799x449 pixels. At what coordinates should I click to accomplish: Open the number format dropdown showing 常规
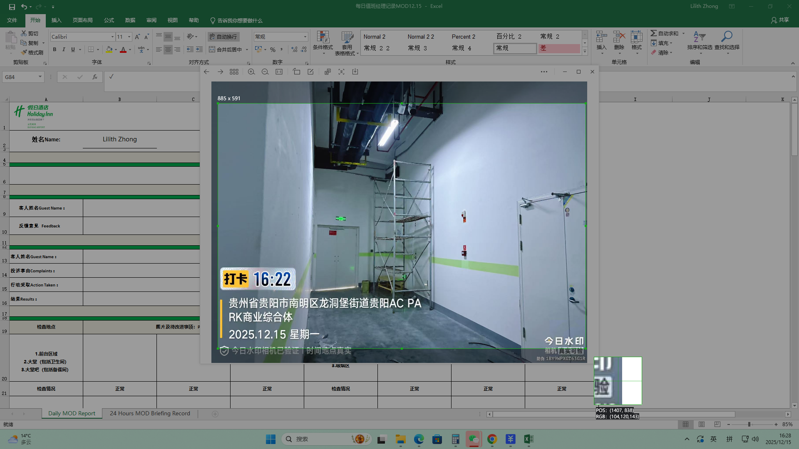click(x=305, y=37)
